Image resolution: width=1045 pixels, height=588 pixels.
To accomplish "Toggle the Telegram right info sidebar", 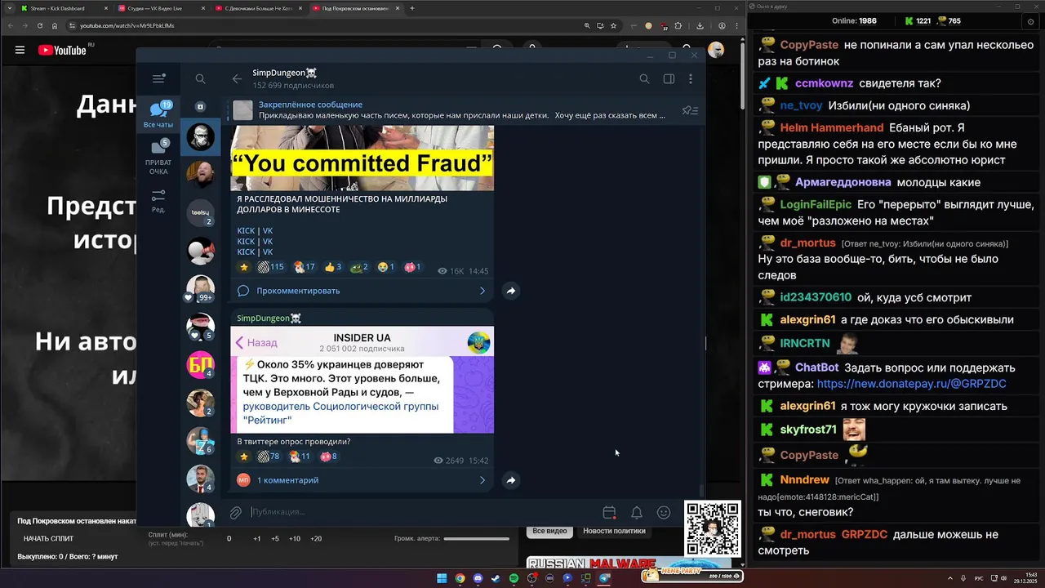I will point(669,78).
